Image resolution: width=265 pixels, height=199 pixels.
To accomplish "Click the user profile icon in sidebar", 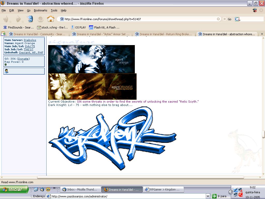I will (6, 71).
